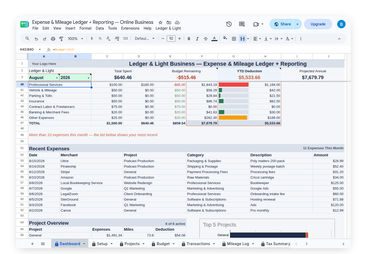Click the move to folder icon
The width and height of the screenshot is (367, 254).
pyautogui.click(x=169, y=23)
